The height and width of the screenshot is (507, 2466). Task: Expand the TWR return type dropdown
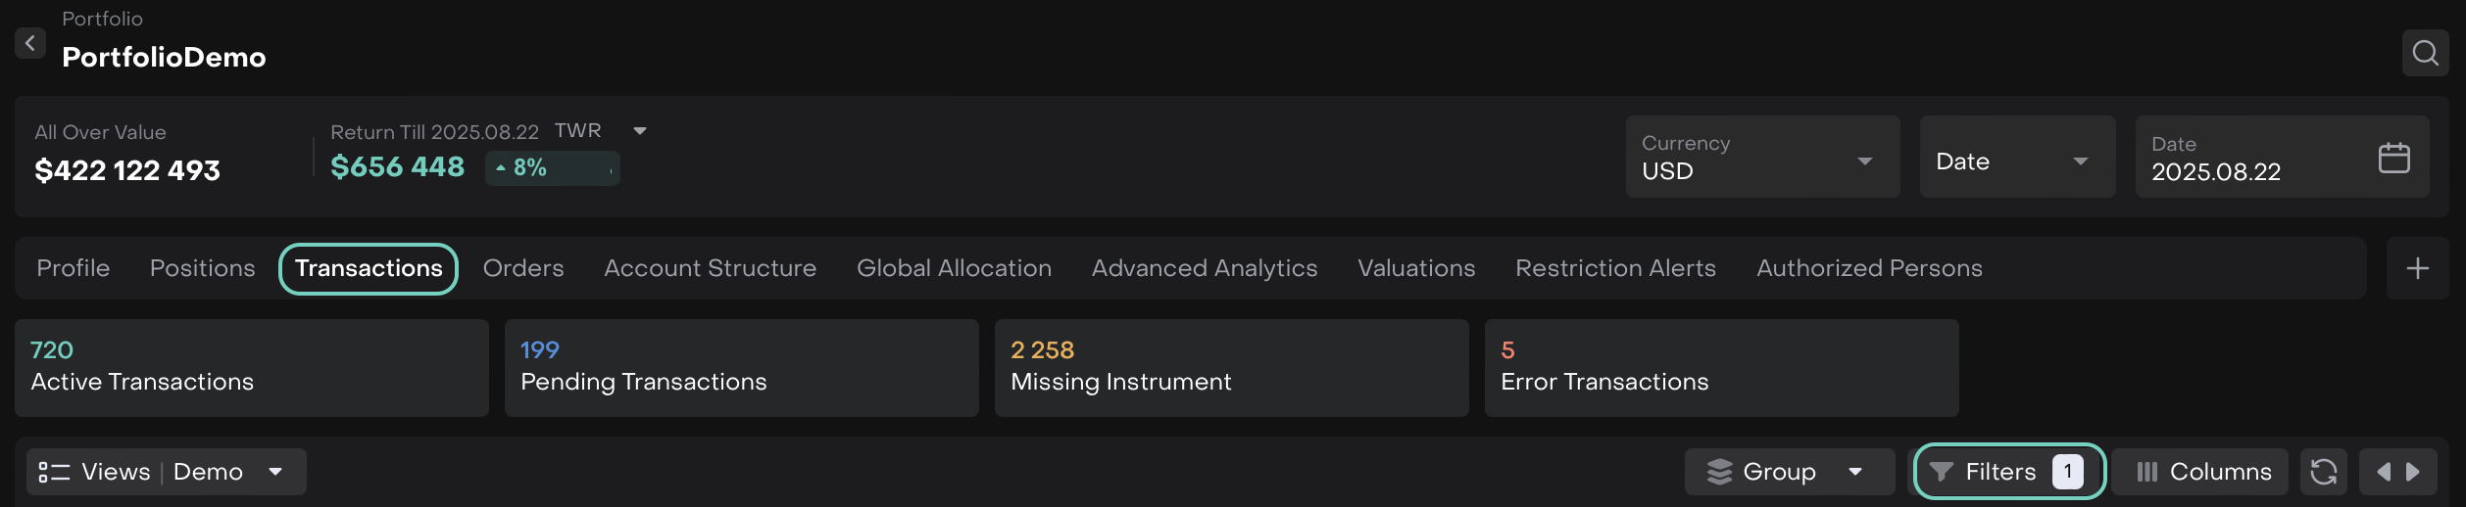[639, 131]
